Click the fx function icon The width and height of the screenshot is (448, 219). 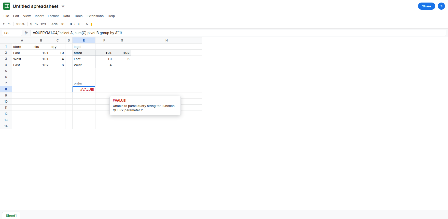(26, 33)
